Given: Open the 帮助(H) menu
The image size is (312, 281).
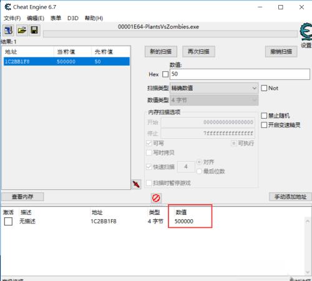Looking at the screenshot, I should pyautogui.click(x=94, y=18).
